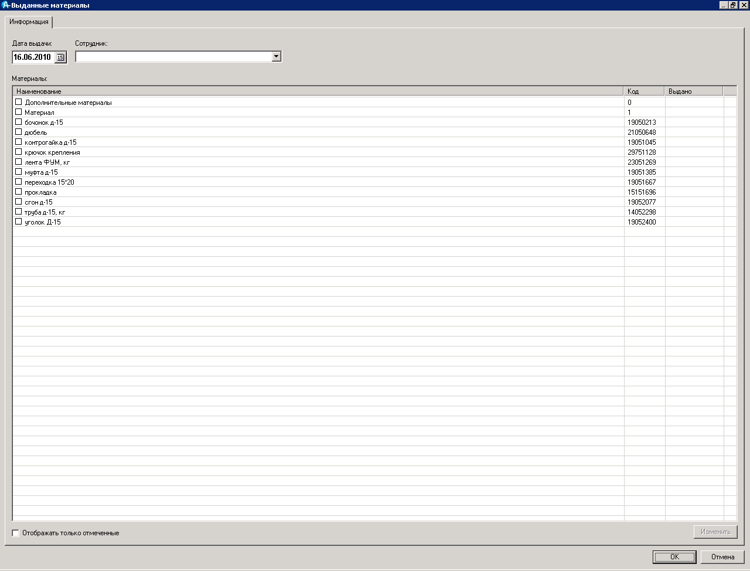Click the Отмена button
The width and height of the screenshot is (750, 571).
coord(722,557)
